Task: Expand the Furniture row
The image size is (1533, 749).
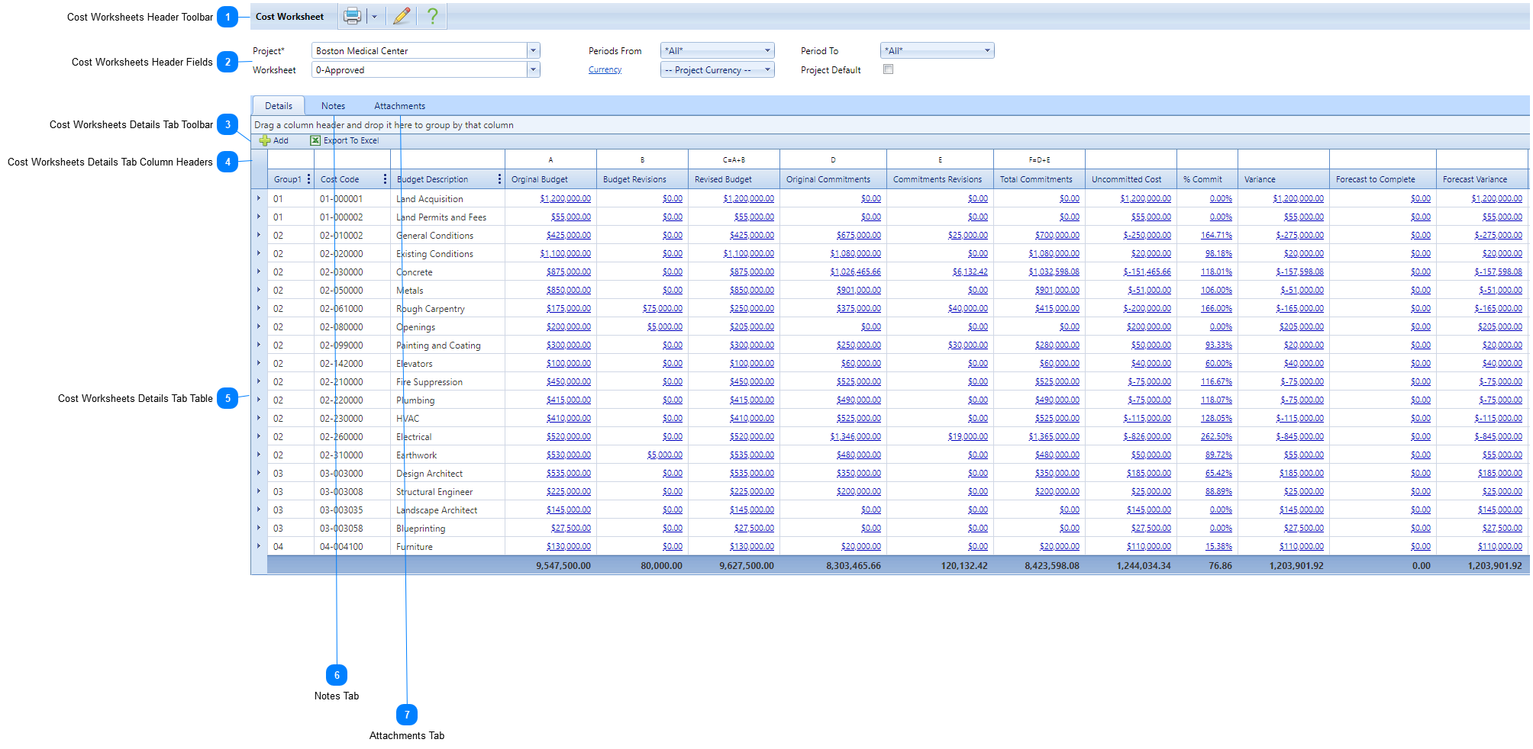Action: [259, 546]
